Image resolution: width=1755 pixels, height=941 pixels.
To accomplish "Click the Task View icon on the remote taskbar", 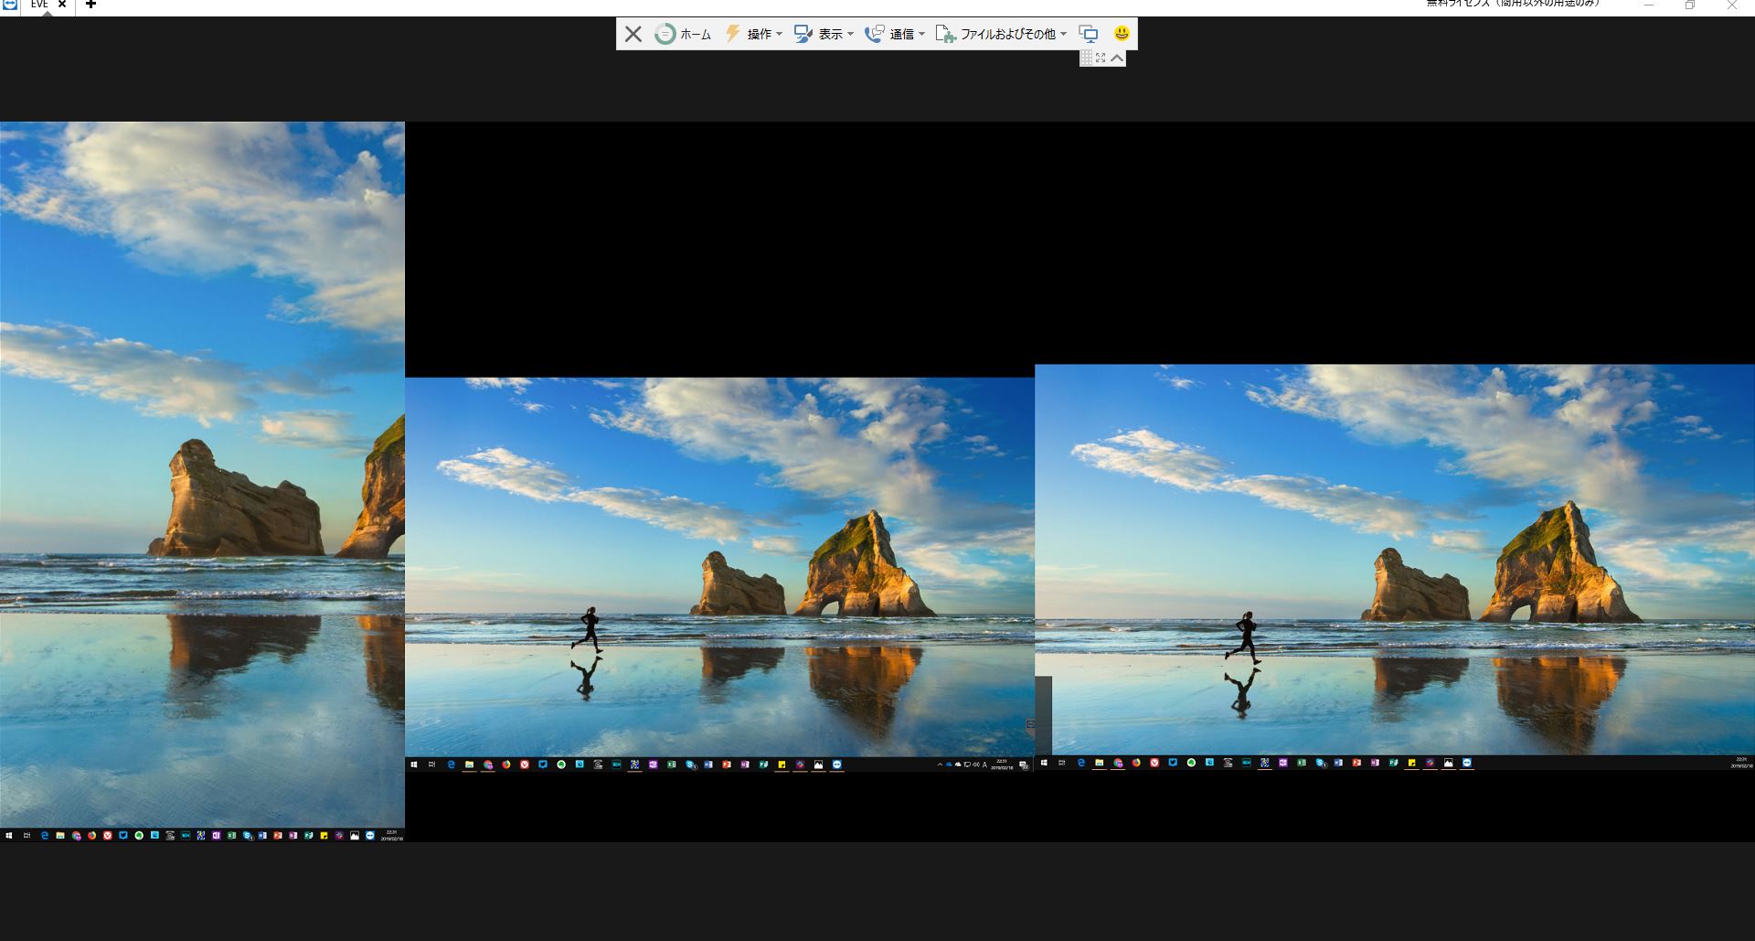I will [x=431, y=764].
